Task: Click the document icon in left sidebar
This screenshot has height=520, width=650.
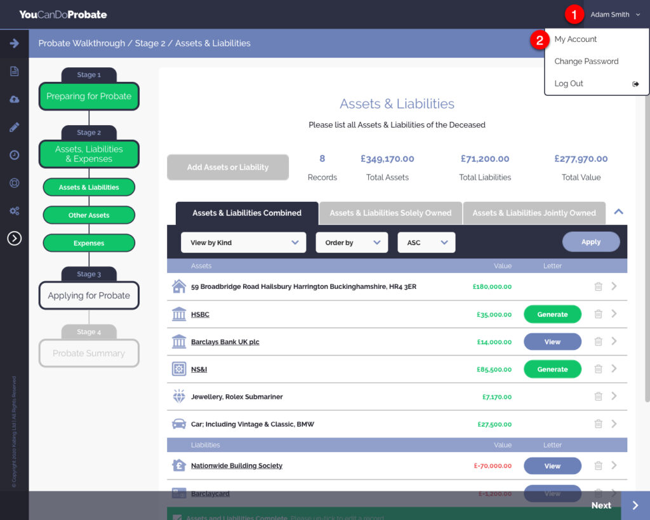Action: pyautogui.click(x=14, y=71)
